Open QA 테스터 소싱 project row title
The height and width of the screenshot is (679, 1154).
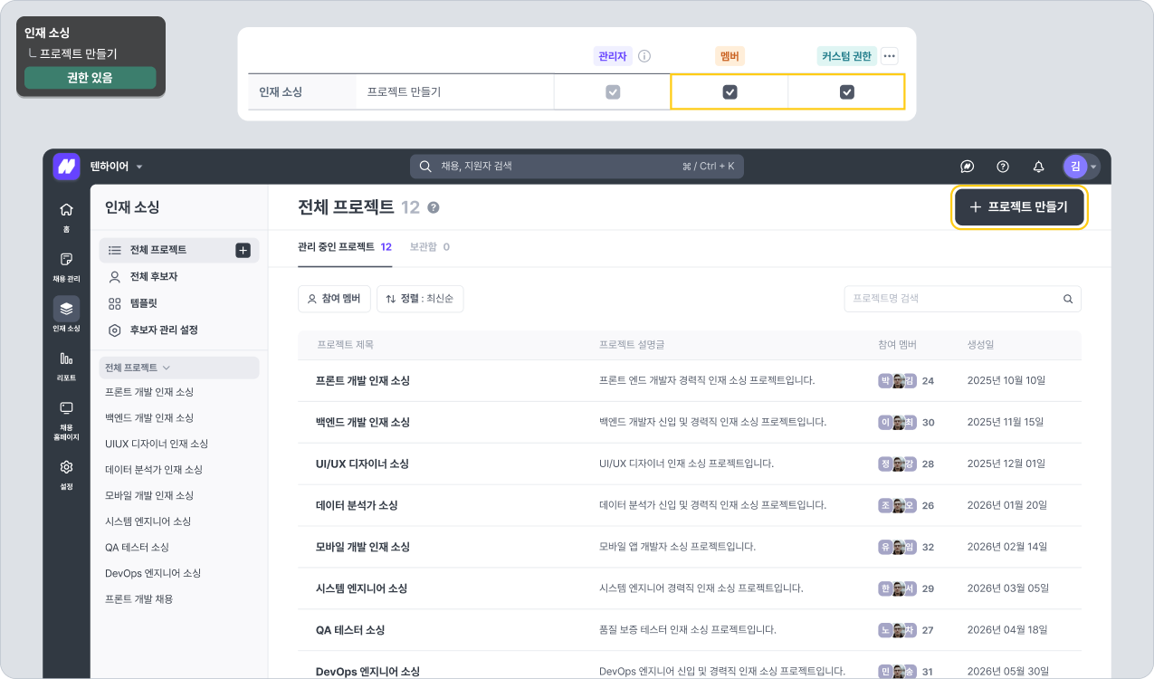click(x=350, y=630)
